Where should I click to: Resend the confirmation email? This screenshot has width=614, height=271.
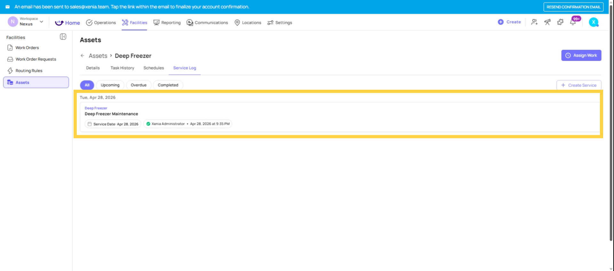pos(573,7)
